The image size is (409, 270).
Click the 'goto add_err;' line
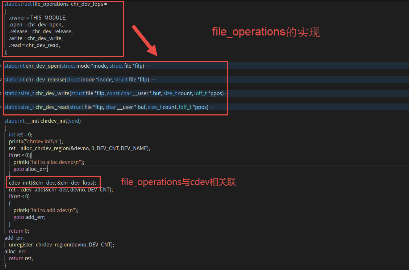click(29, 218)
